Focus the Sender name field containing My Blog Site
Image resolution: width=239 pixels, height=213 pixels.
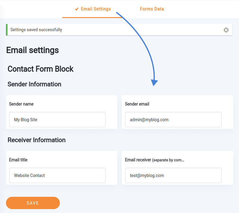pos(57,120)
